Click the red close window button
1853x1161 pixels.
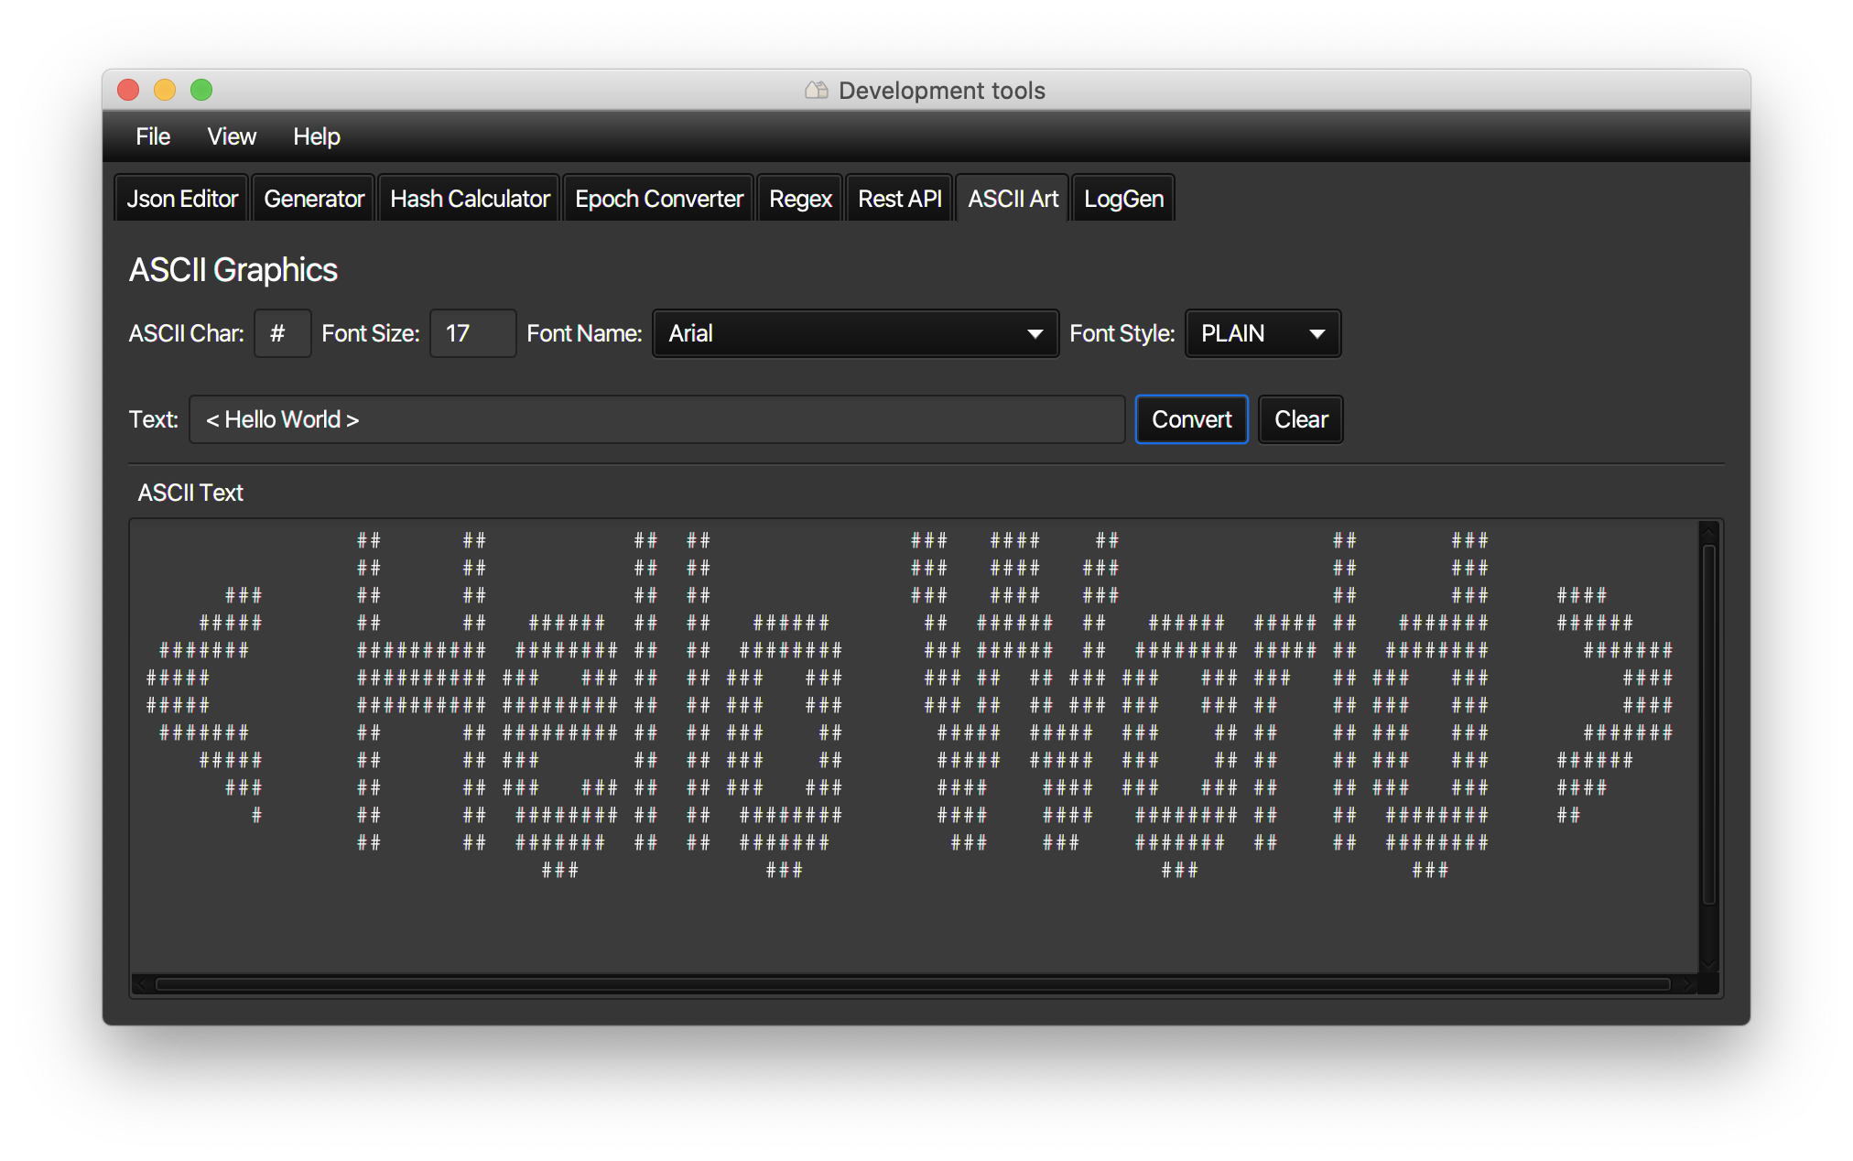point(128,90)
